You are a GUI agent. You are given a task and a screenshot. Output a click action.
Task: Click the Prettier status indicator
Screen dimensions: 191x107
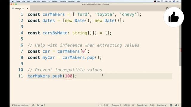[162, 105]
